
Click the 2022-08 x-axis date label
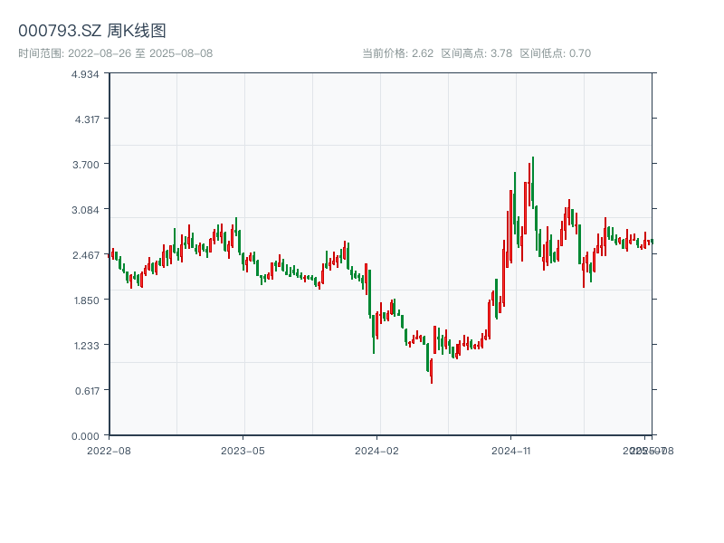[109, 450]
